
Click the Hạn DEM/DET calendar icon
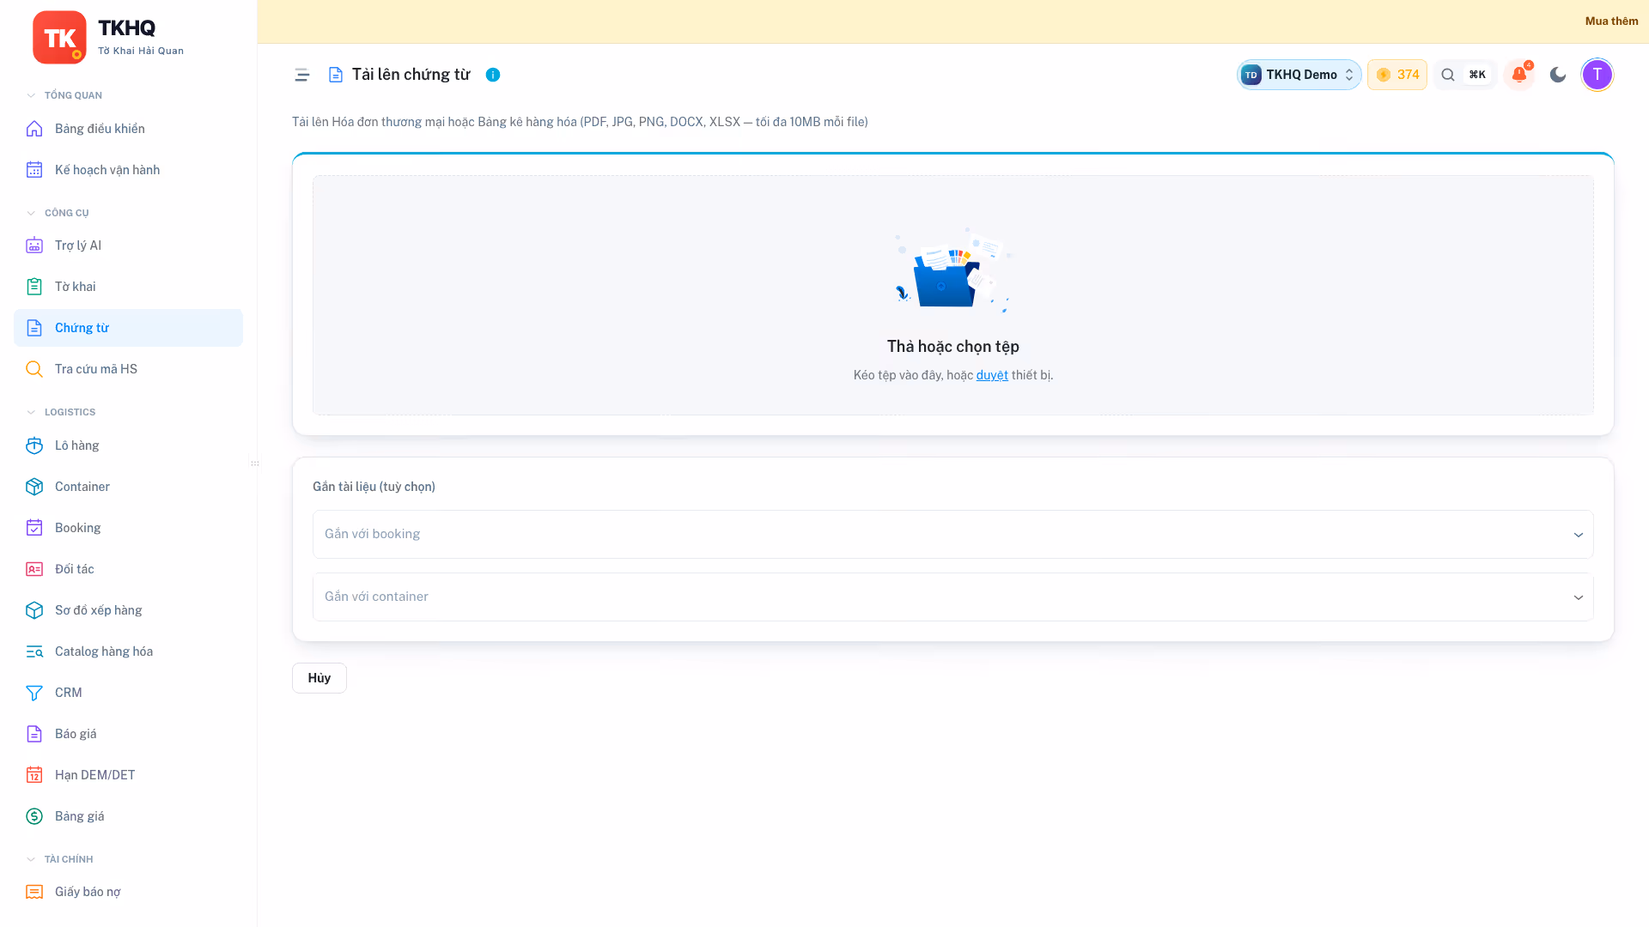(34, 775)
